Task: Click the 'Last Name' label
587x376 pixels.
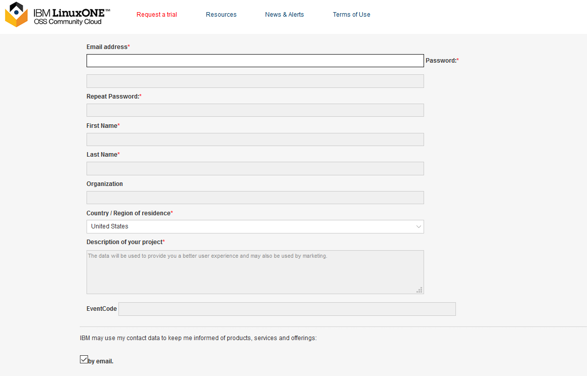Action: tap(102, 154)
